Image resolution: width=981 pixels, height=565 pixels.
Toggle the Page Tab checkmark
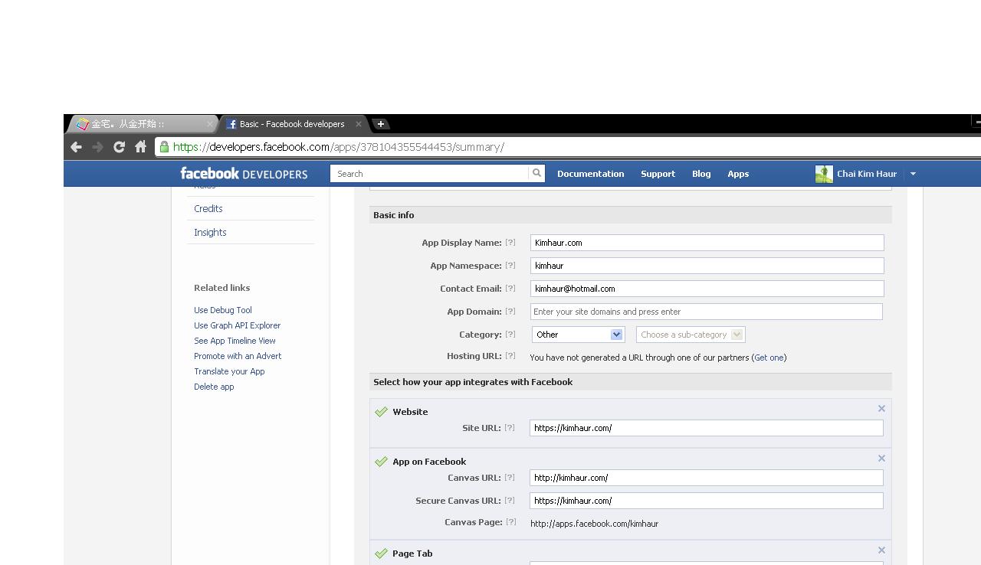click(381, 554)
